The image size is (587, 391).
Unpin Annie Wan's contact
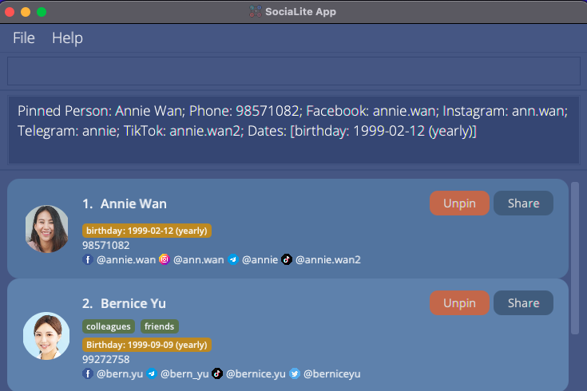(x=459, y=203)
